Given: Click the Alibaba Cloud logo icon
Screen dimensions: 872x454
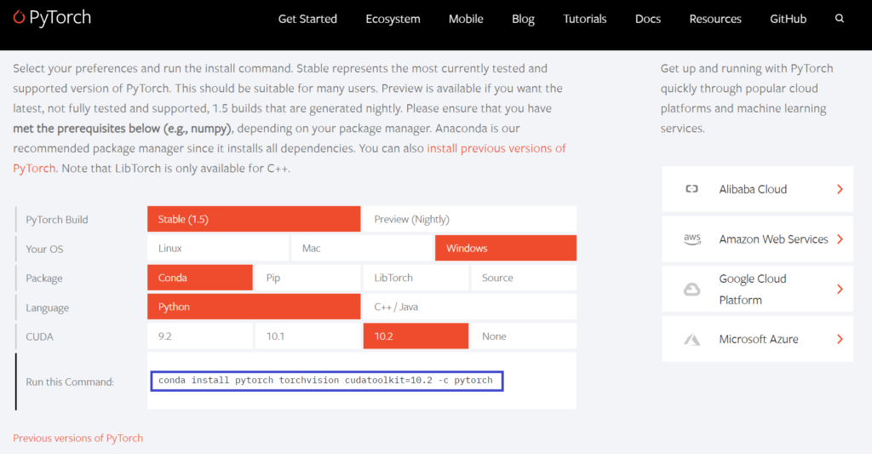Looking at the screenshot, I should (x=691, y=189).
